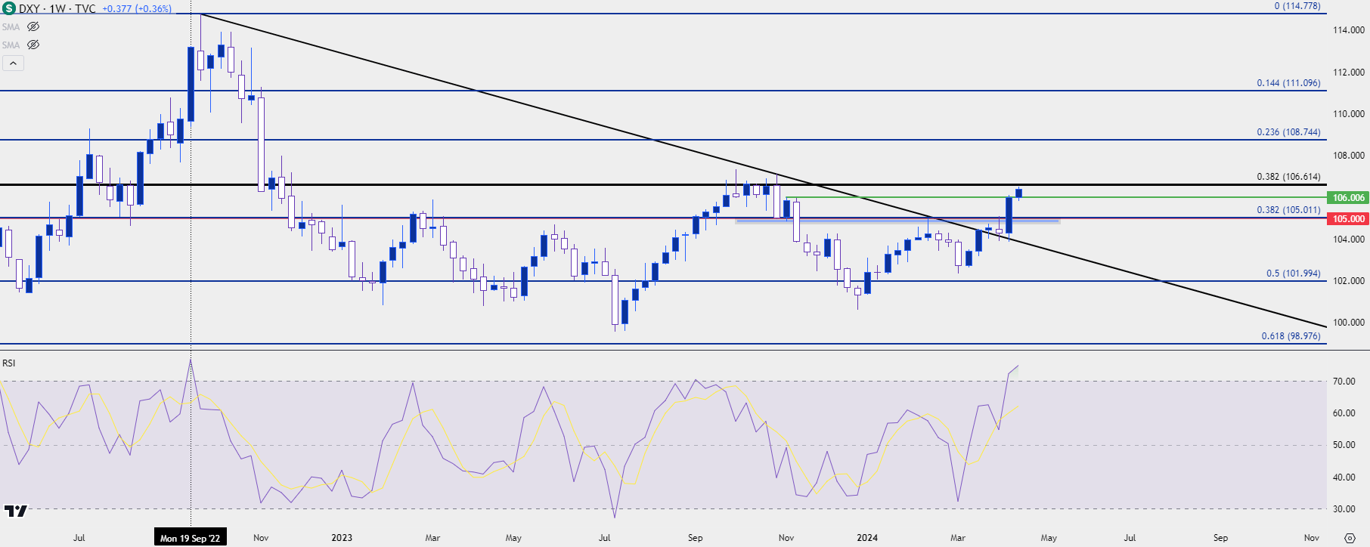Click the 106.006 green price label
The image size is (1370, 547).
pyautogui.click(x=1348, y=198)
